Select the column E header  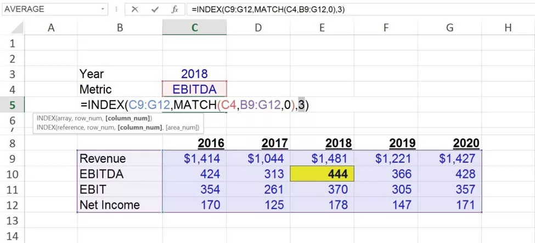(x=322, y=27)
